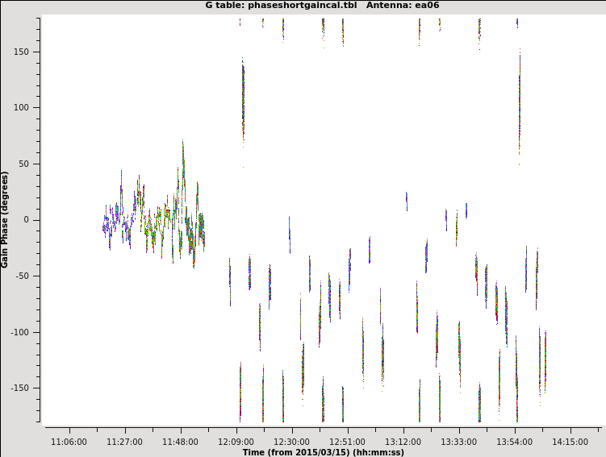This screenshot has width=606, height=457.
Task: Select the 14:15:00 time tick label
Action: 570,442
